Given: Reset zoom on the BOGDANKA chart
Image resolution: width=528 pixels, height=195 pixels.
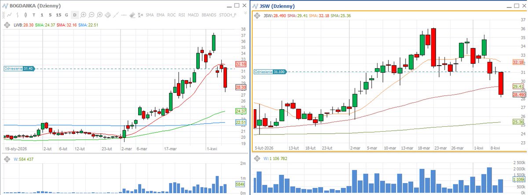Looking at the screenshot, I should pos(100,15).
